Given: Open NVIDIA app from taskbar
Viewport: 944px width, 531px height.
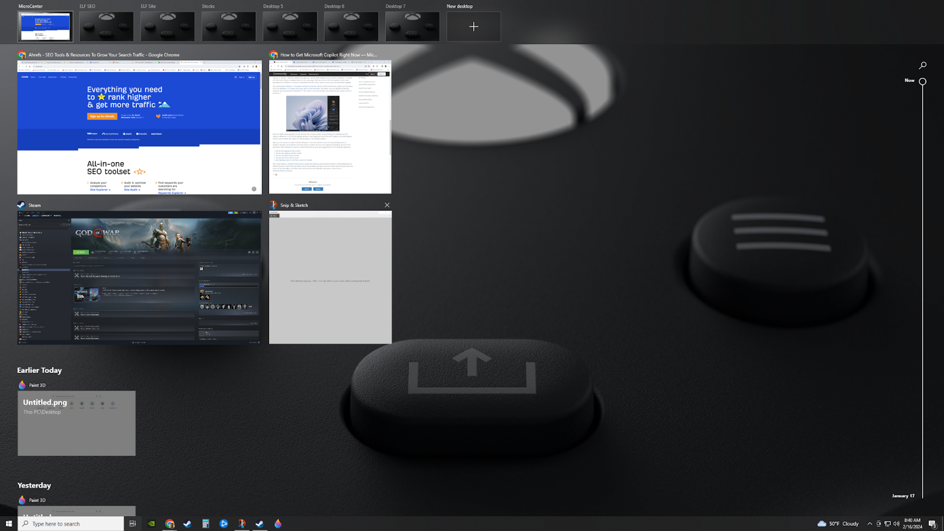Looking at the screenshot, I should click(152, 523).
